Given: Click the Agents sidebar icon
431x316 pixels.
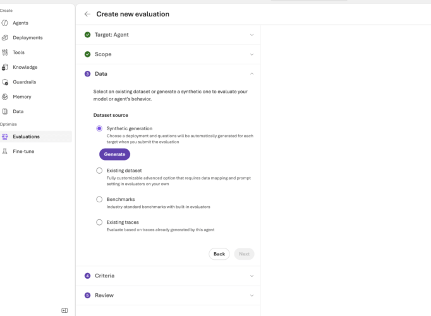Looking at the screenshot, I should point(4,23).
